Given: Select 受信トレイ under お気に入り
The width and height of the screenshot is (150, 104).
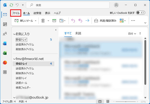Looking at the screenshot, I should click(x=22, y=40).
